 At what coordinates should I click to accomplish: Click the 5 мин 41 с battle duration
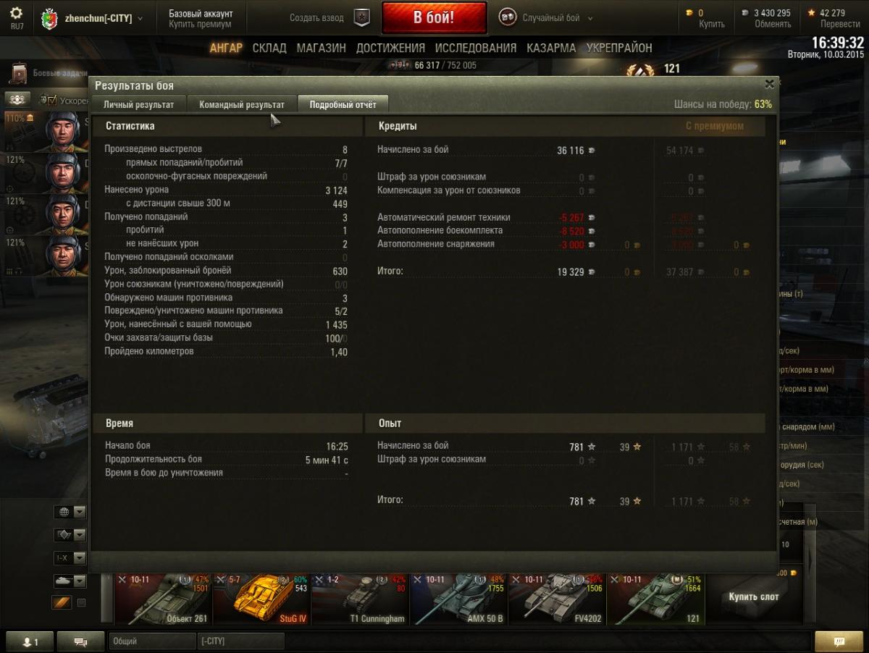[x=327, y=460]
